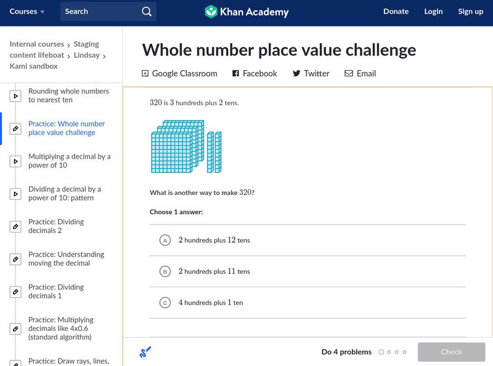Image resolution: width=493 pixels, height=366 pixels.
Task: Click the page title 'Whole number place value challenge'
Action: 279,50
